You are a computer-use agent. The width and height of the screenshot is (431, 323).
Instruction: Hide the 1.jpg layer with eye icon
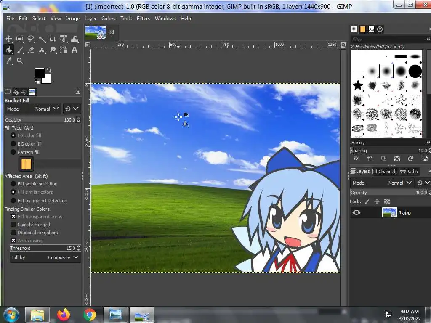coord(357,212)
